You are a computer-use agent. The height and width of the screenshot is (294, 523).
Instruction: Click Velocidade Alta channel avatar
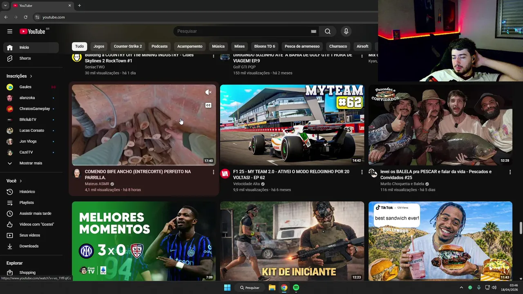pos(225,174)
